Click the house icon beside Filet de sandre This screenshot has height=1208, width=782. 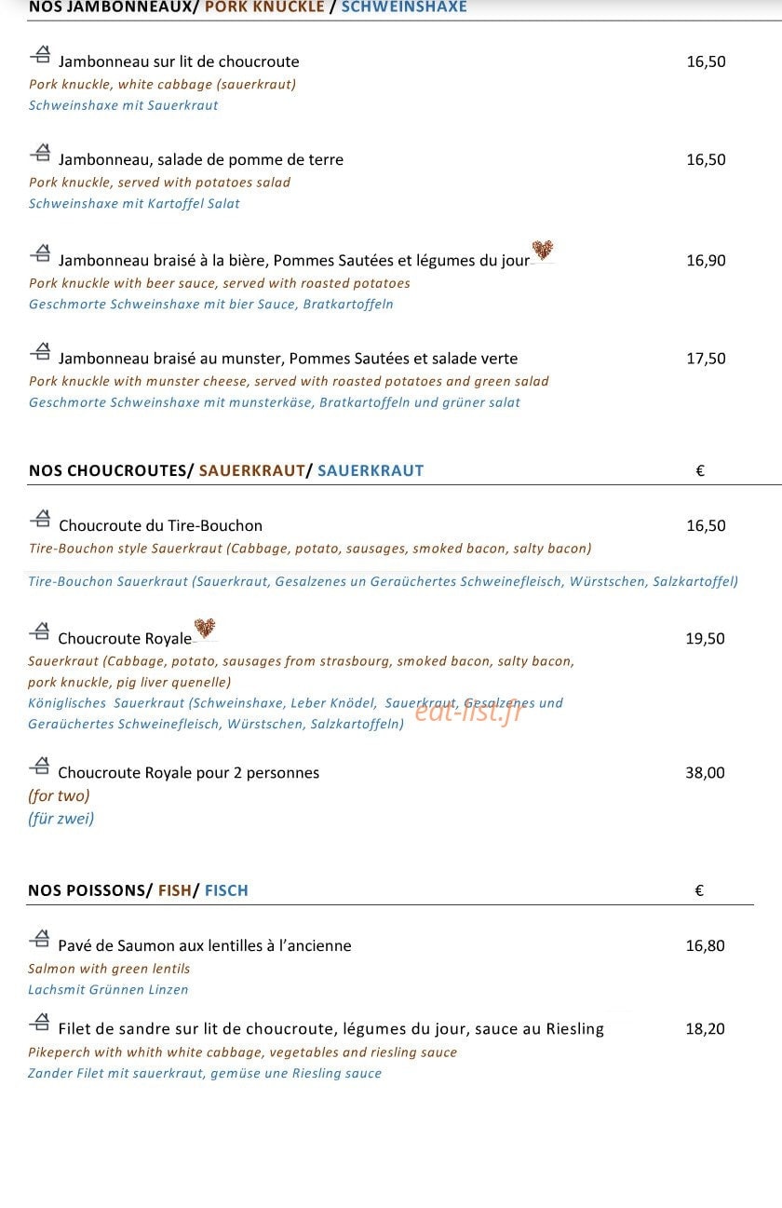click(x=39, y=1022)
